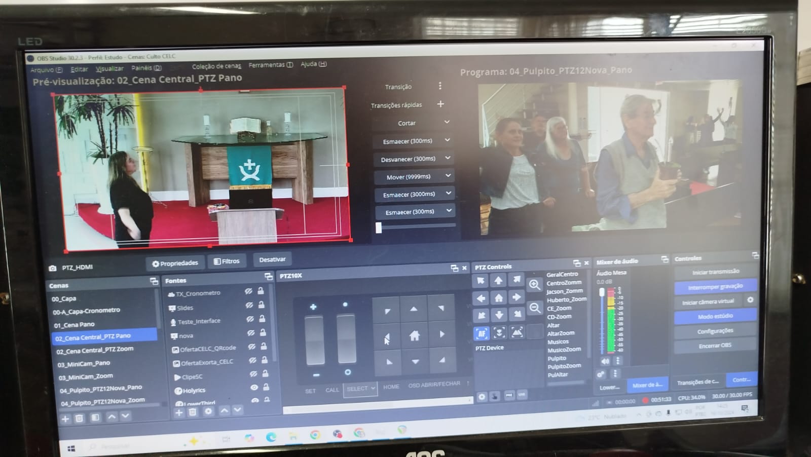Select scene 03_MiniCam_Pano
The width and height of the screenshot is (811, 457).
click(x=84, y=363)
